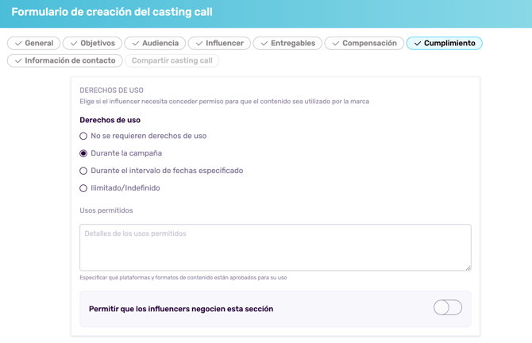This screenshot has width=532, height=343.
Task: Click checkmark icon on Información de contacto
Action: pos(18,61)
